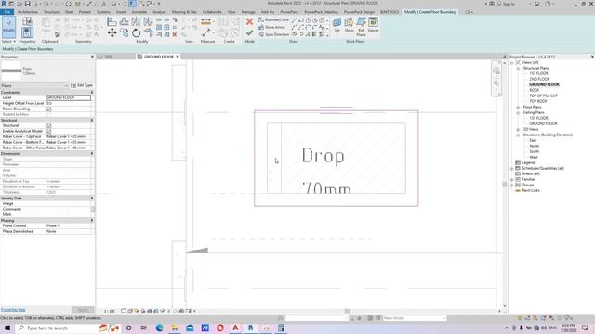Open the South elevation view

[534, 151]
